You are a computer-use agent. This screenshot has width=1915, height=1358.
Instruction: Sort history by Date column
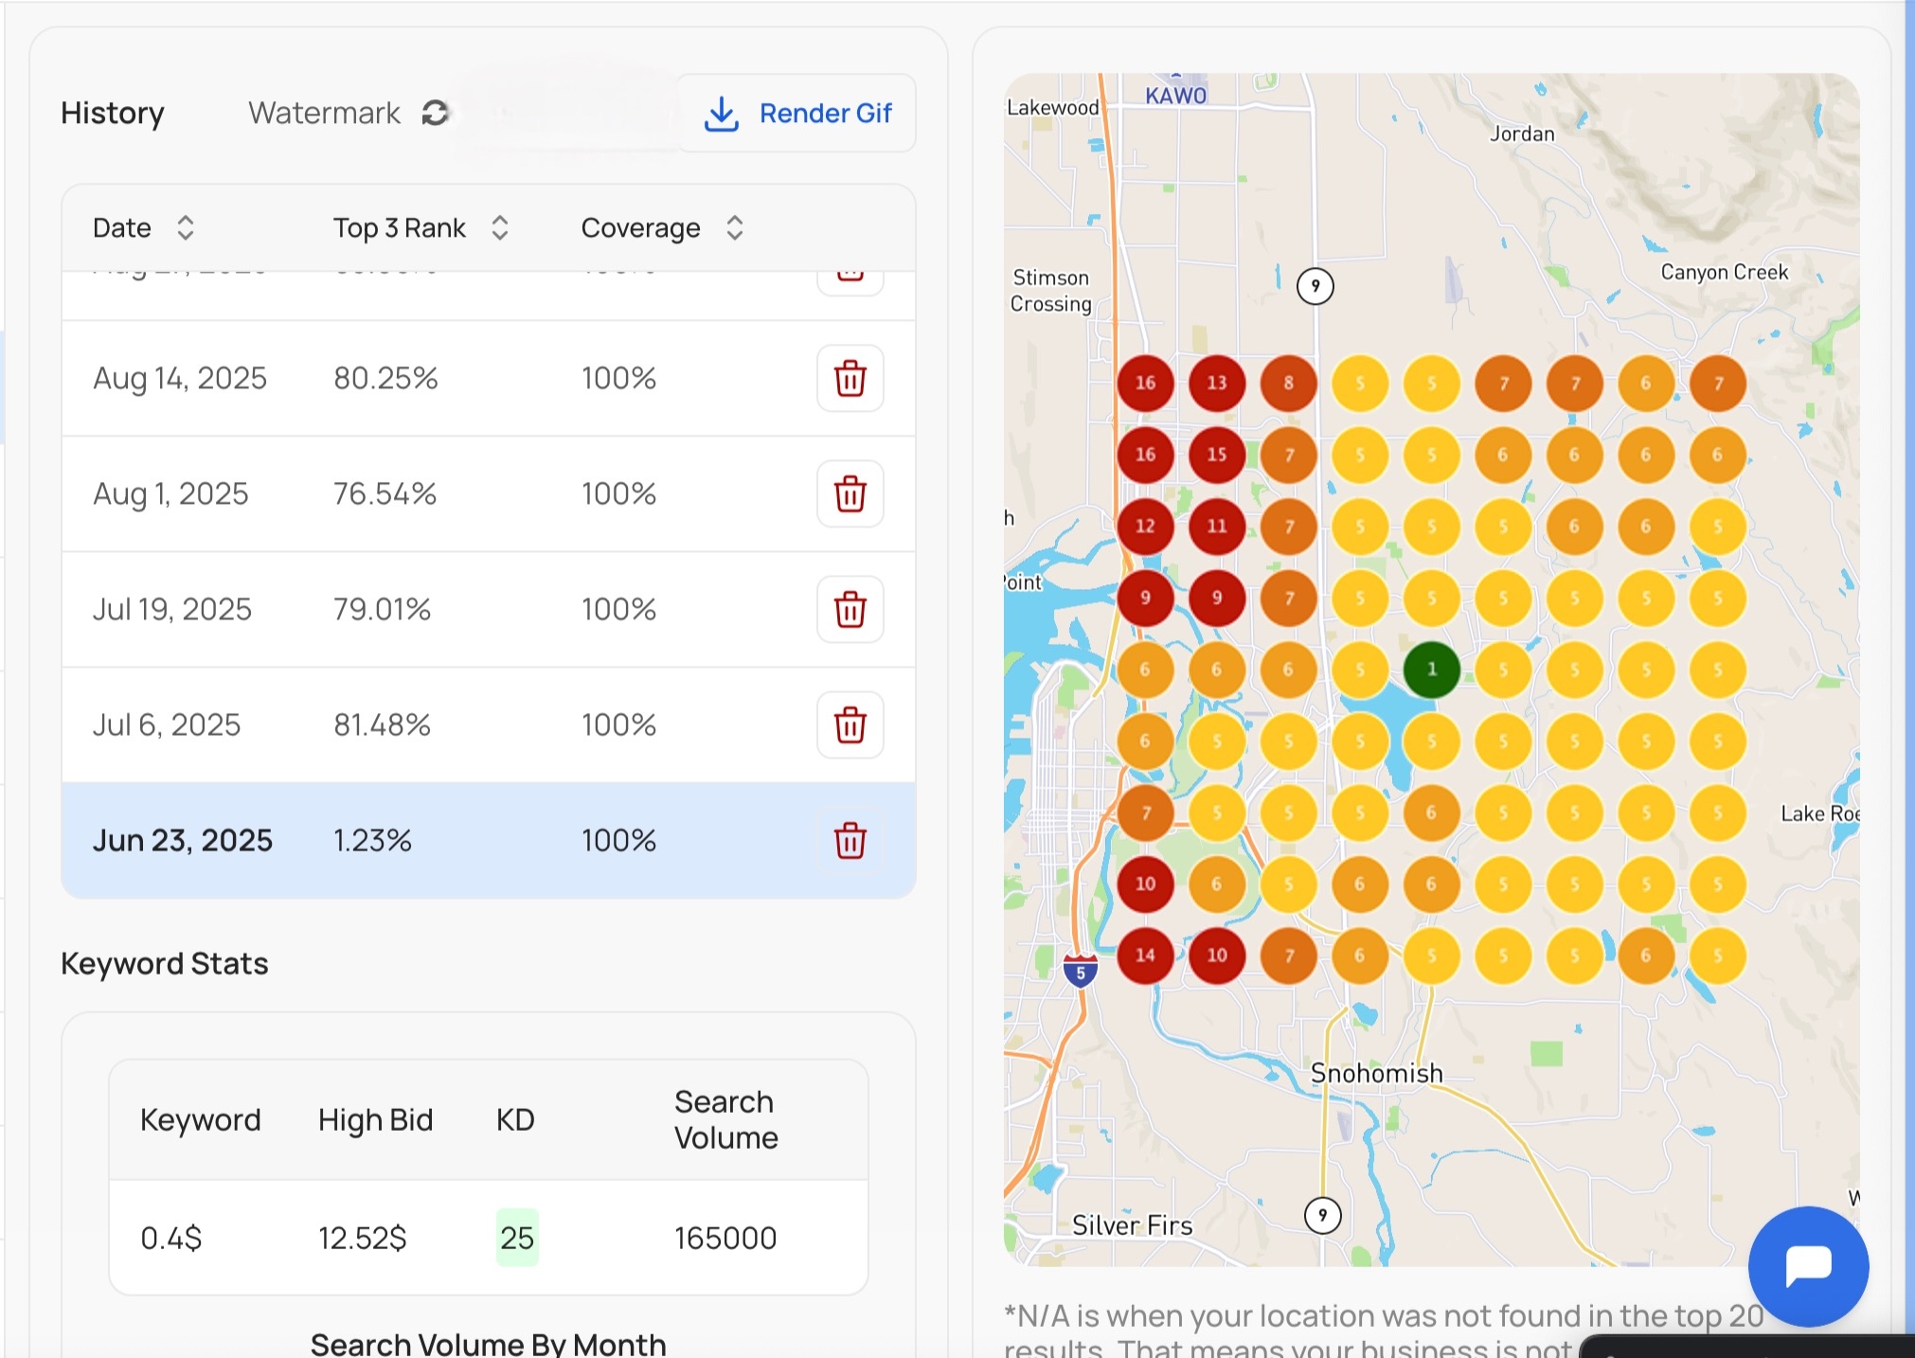click(186, 228)
